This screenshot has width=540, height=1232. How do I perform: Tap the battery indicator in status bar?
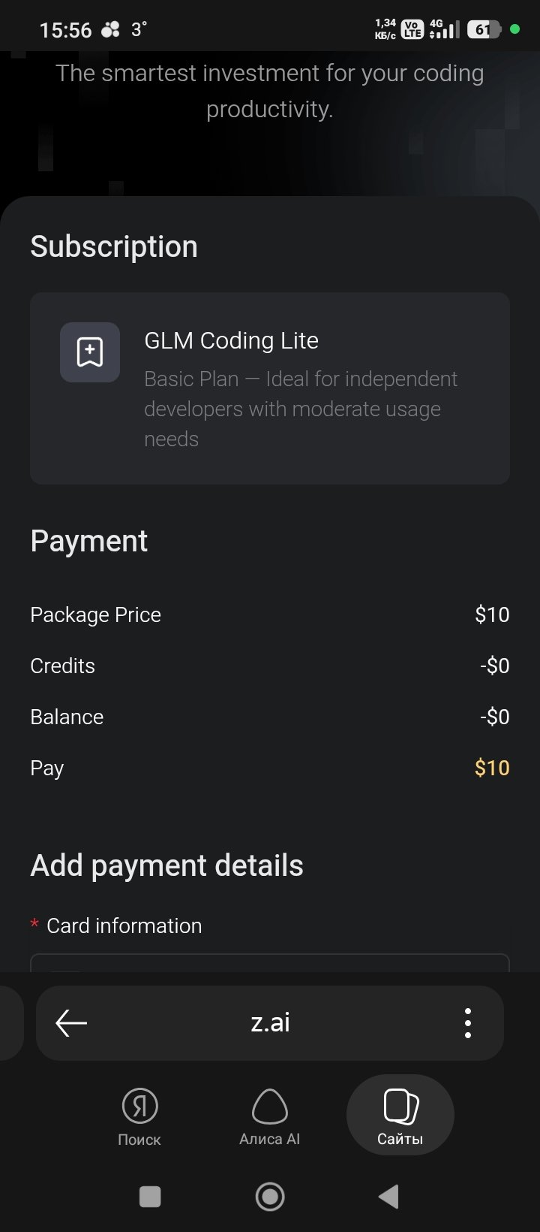[x=484, y=30]
